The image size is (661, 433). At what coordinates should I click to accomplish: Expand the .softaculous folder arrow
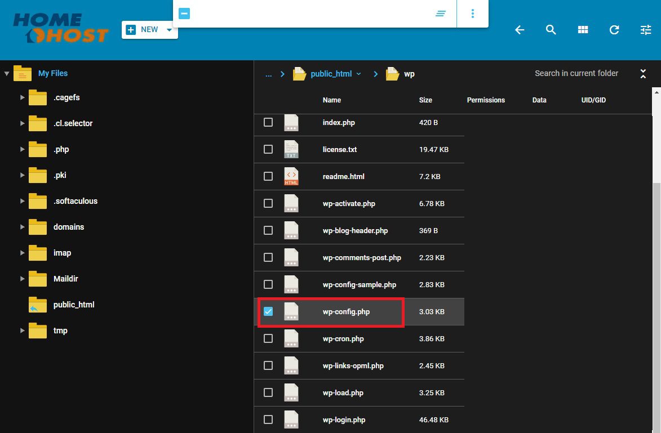[x=22, y=201]
